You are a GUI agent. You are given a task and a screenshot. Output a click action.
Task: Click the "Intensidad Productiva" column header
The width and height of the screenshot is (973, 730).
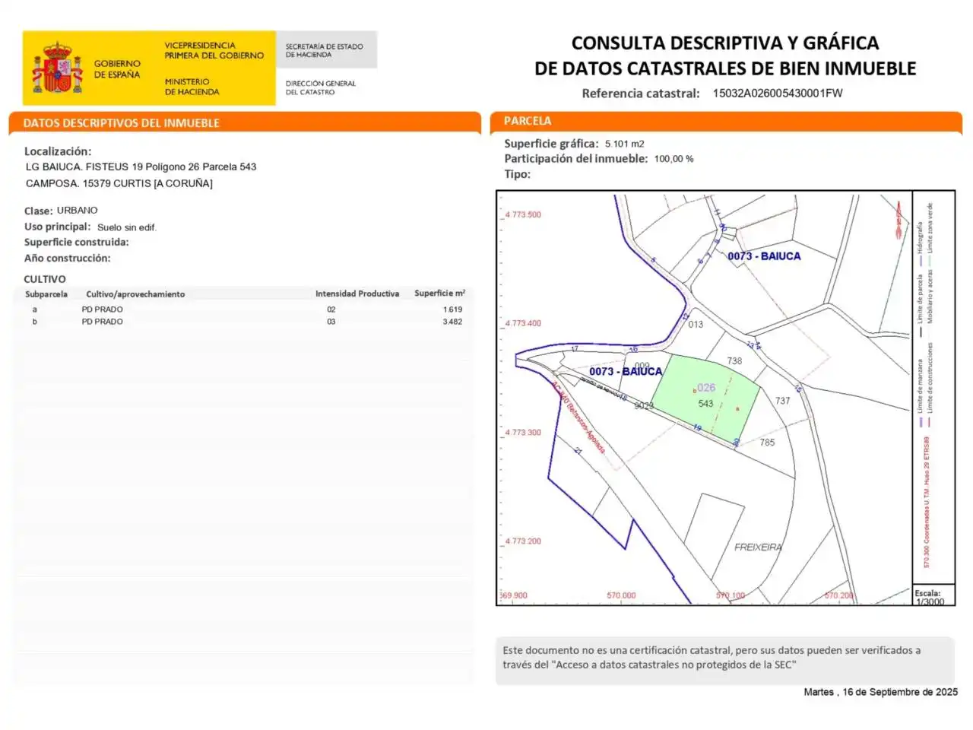pyautogui.click(x=357, y=294)
